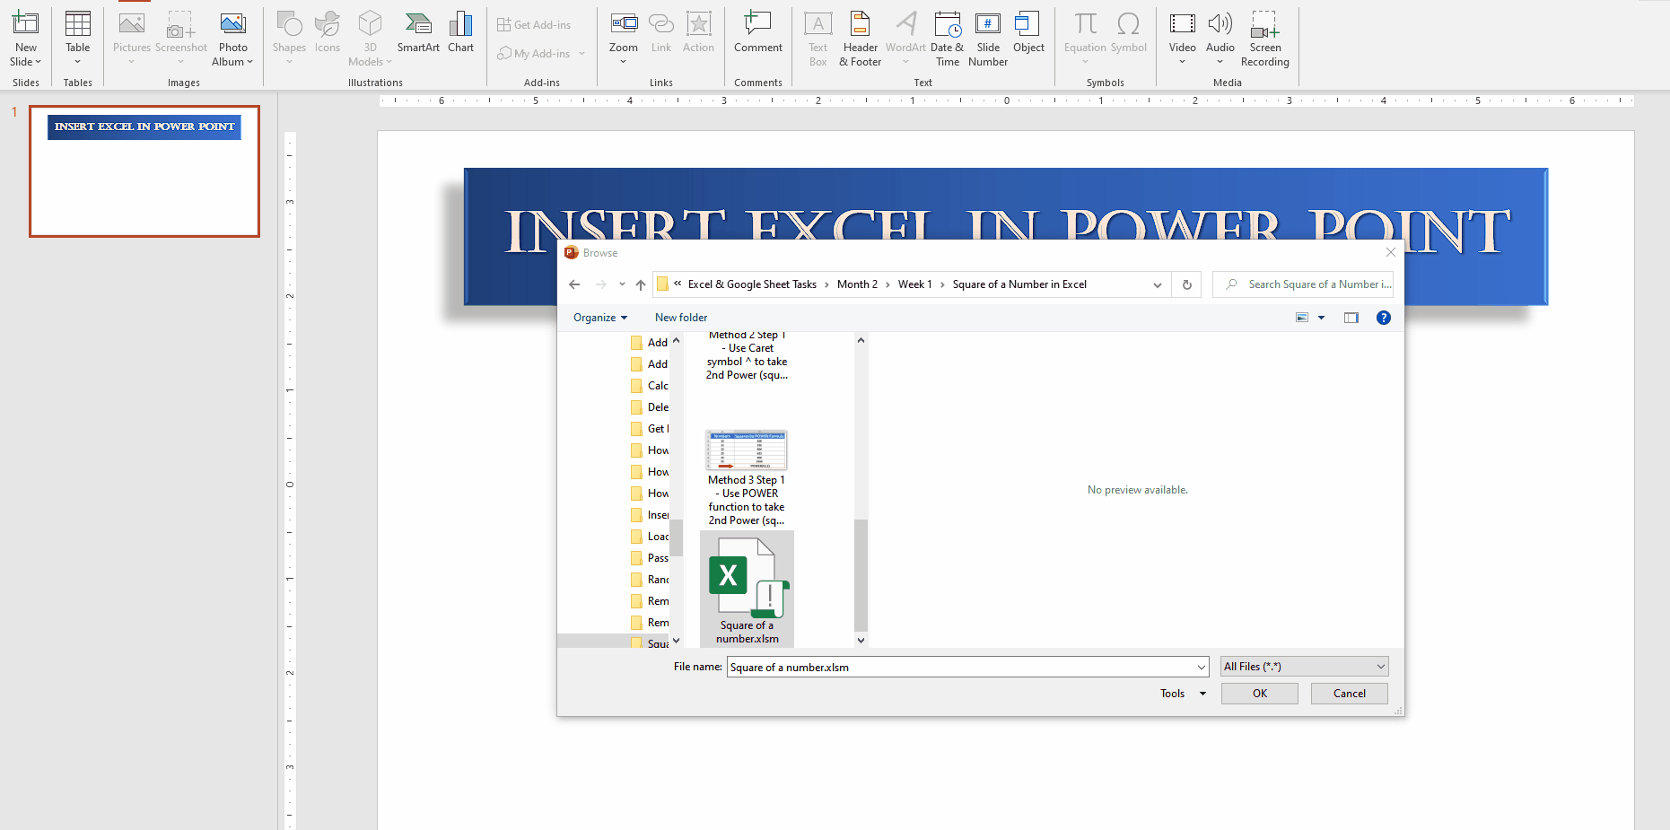Start a Screen Recording

[x=1265, y=38]
